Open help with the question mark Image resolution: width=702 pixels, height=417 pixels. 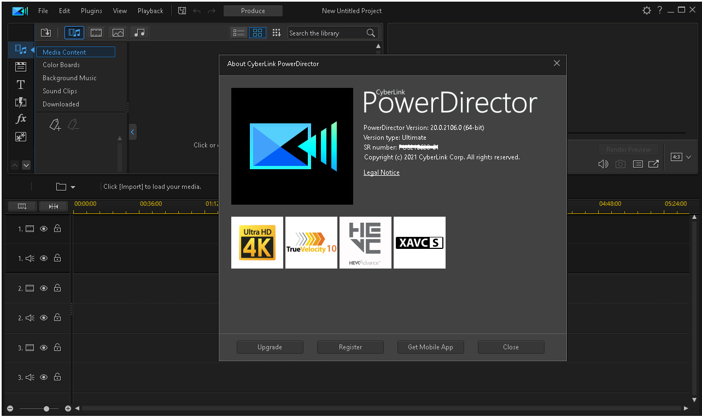point(660,10)
